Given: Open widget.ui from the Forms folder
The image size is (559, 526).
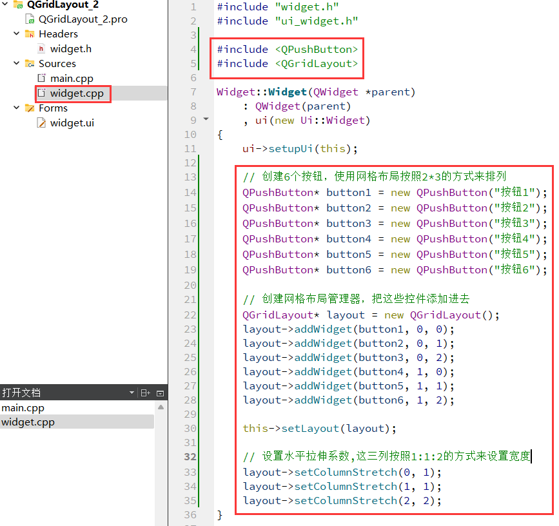Looking at the screenshot, I should click(x=72, y=123).
